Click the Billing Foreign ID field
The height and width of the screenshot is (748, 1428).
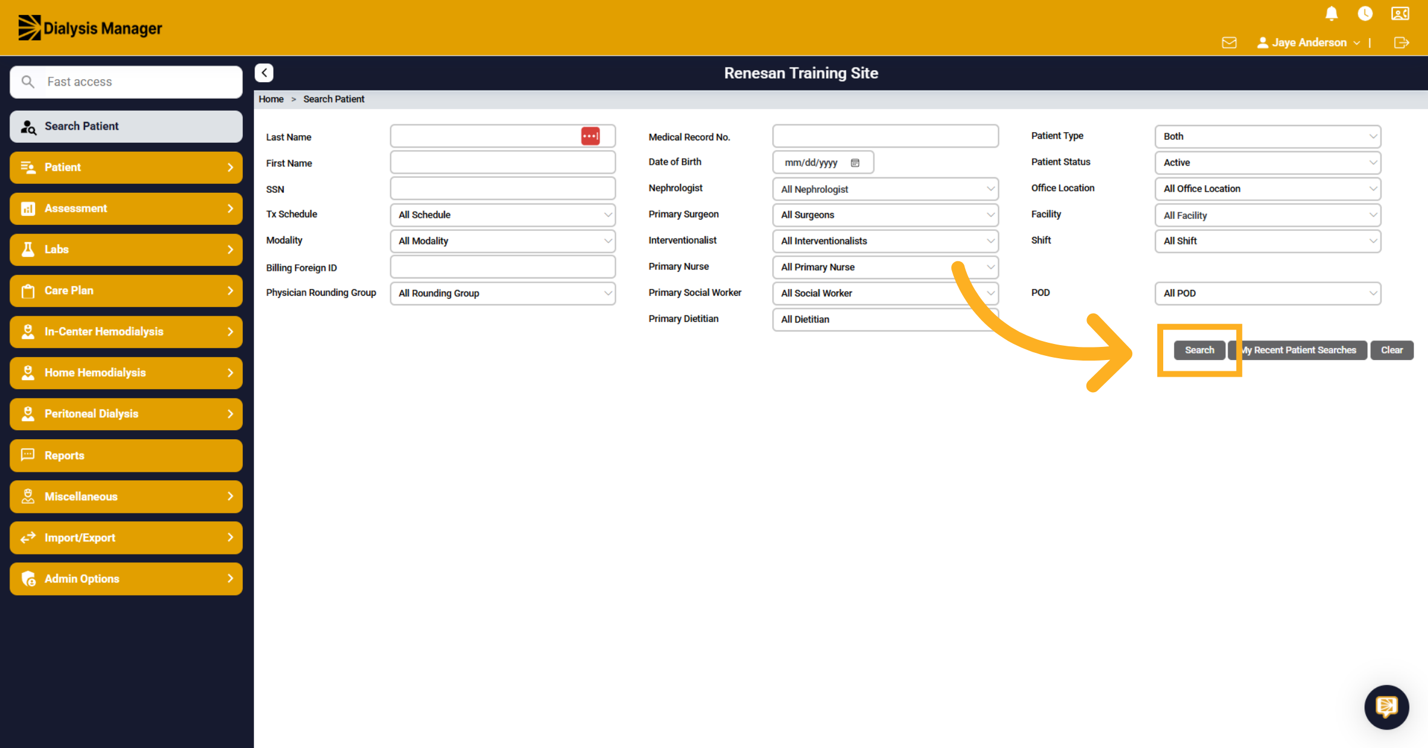coord(503,267)
